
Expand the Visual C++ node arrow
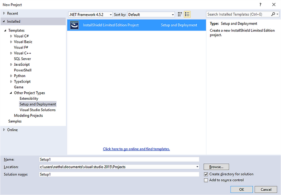click(11, 53)
